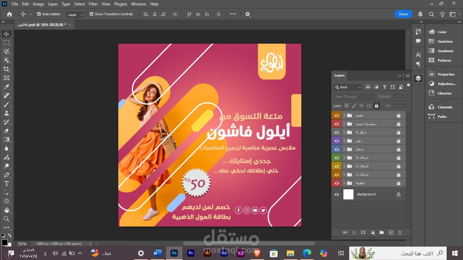This screenshot has height=260, width=463.
Task: Click the Search magnifier in the top bar
Action: click(431, 14)
